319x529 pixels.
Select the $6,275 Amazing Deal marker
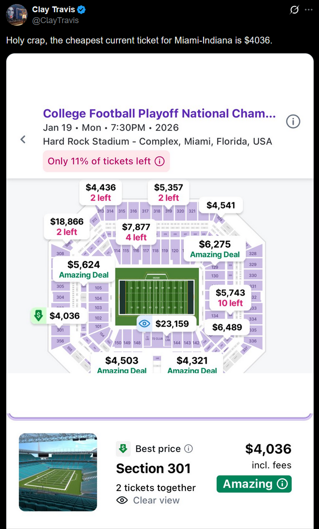[x=215, y=249]
